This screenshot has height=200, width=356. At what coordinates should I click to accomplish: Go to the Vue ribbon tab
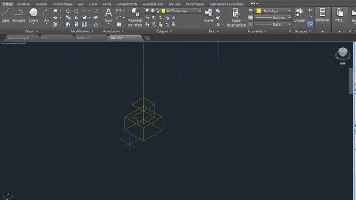[81, 4]
